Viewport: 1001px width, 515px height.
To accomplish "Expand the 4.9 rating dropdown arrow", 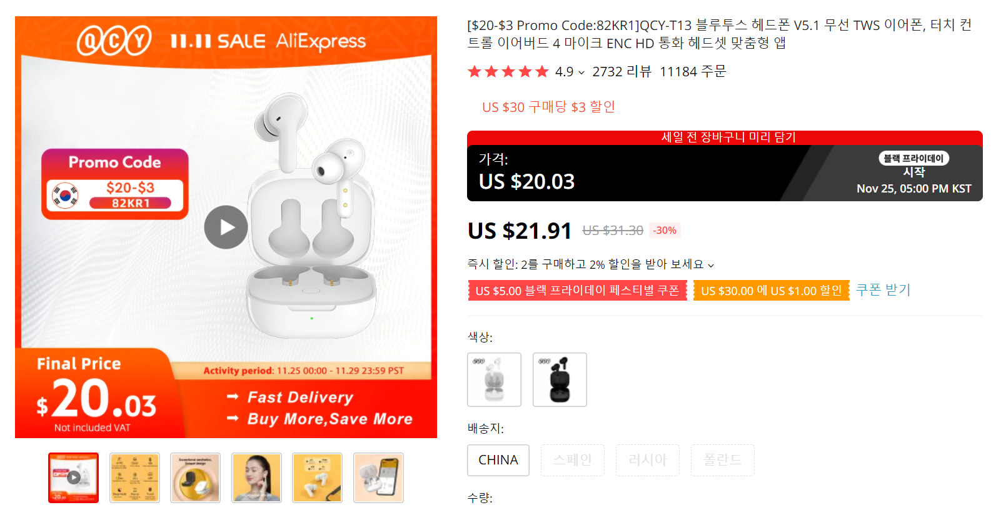I will (x=581, y=72).
